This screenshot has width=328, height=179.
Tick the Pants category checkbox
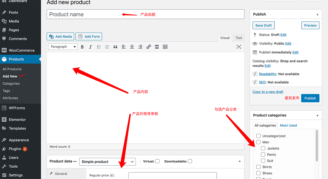click(263, 154)
